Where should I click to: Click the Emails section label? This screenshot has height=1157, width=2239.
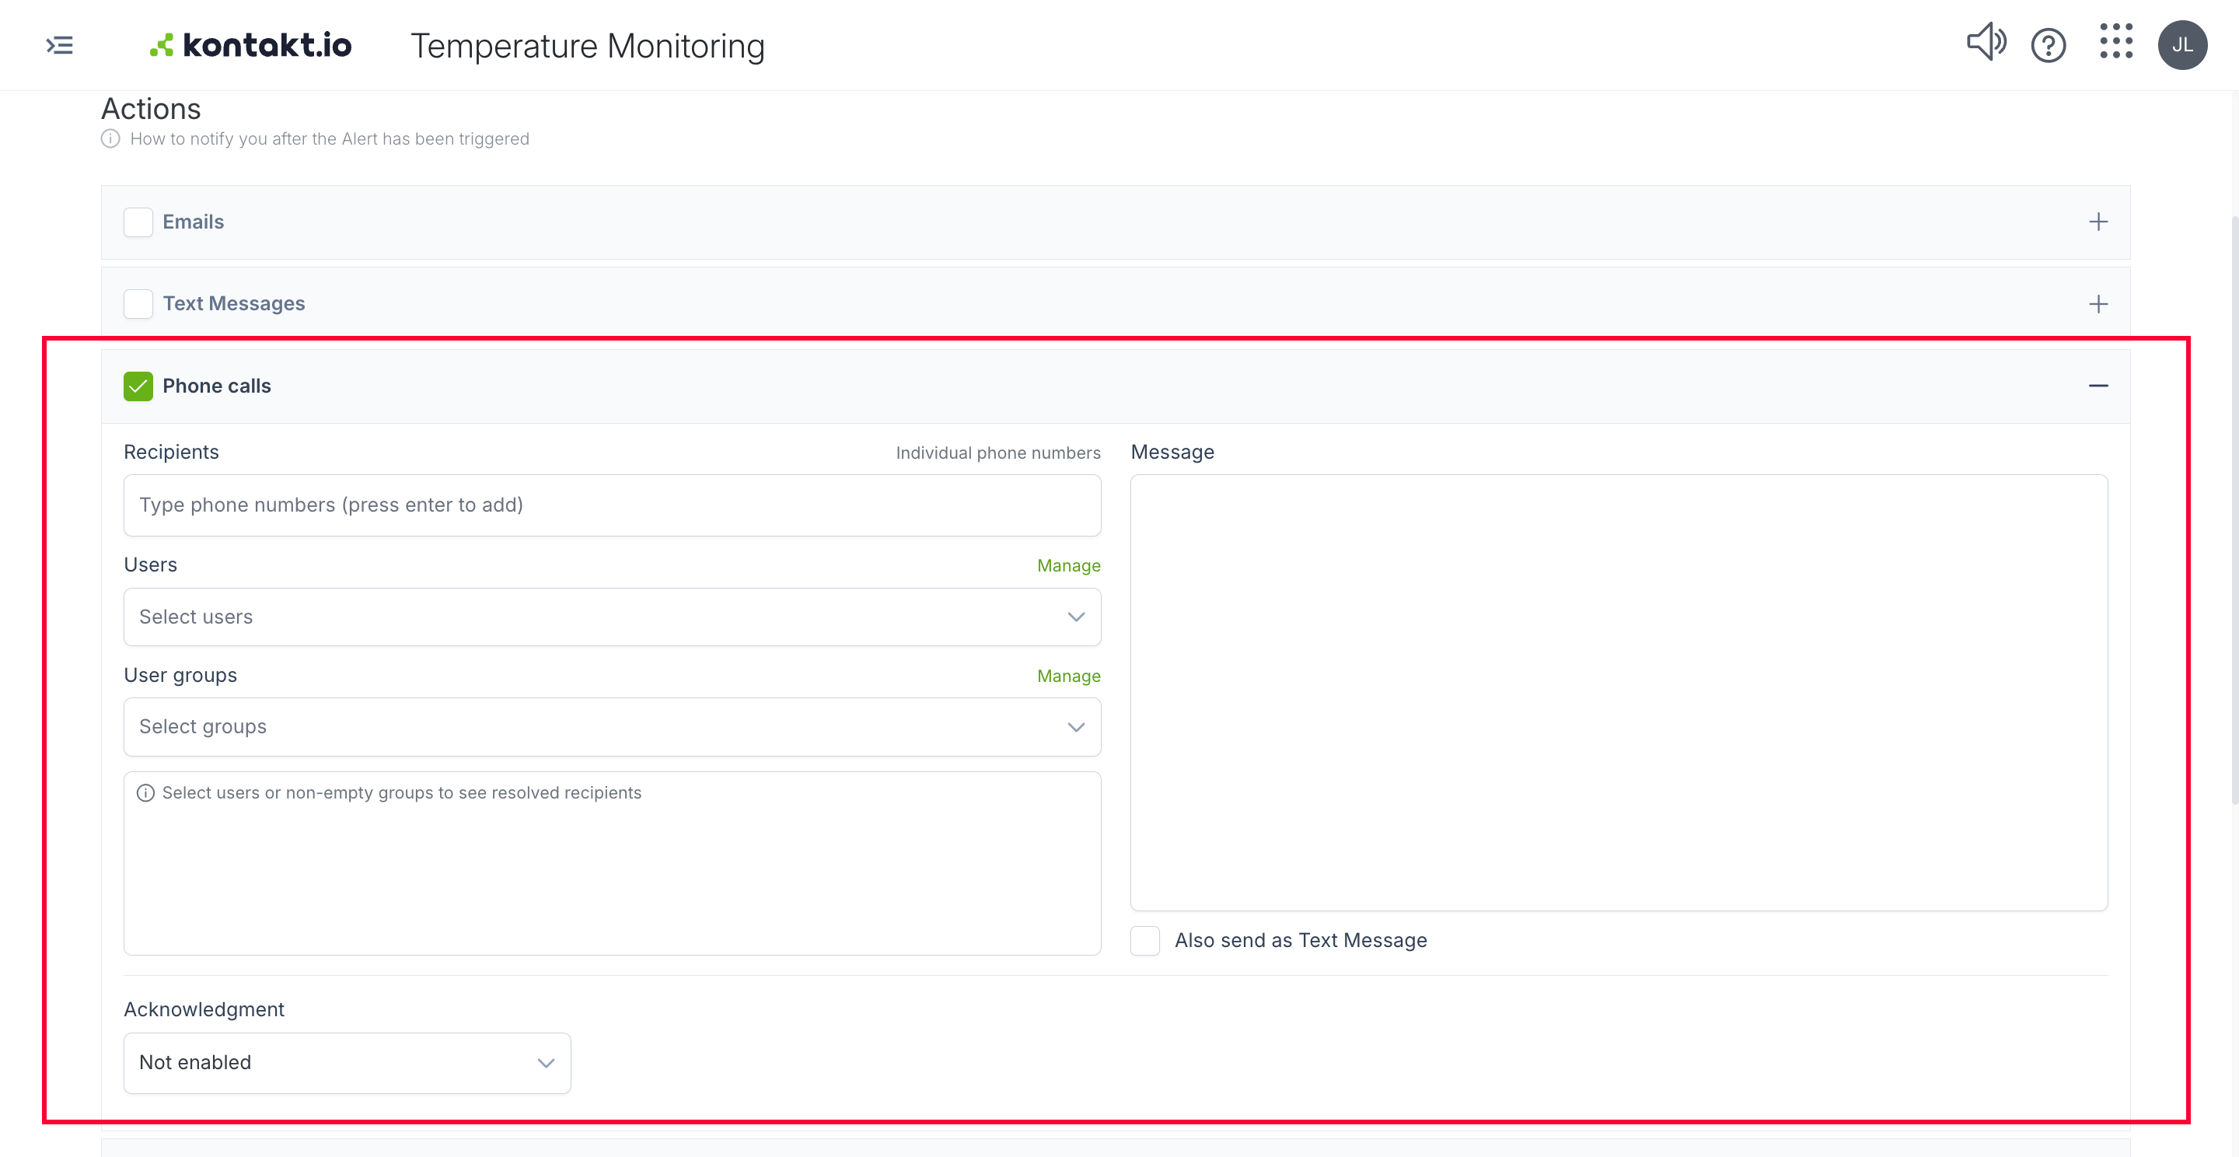coord(193,222)
